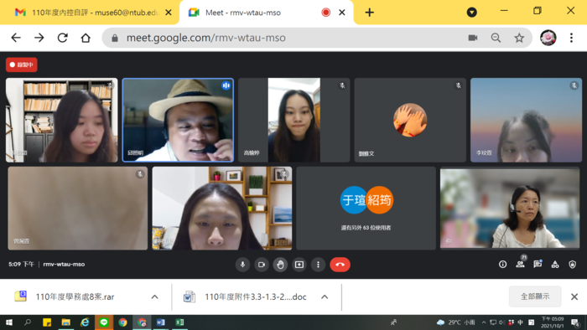This screenshot has height=330, width=587.
Task: Open downloaded 110年度學務處8案.rar file
Action: 75,296
